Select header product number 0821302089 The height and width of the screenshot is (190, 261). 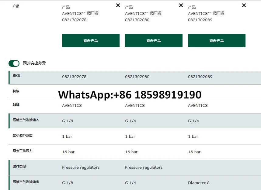coord(200,20)
